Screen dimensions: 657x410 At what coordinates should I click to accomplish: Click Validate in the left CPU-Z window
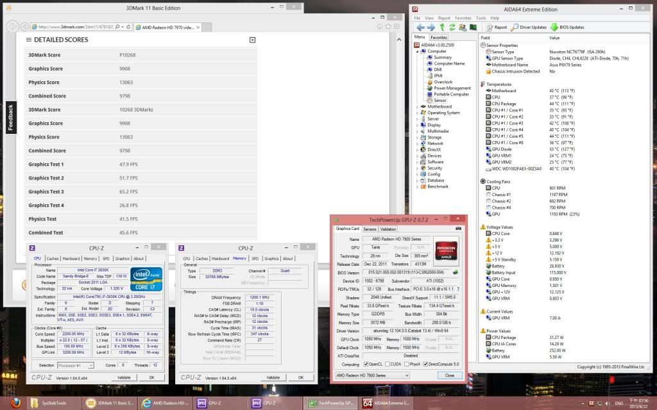(x=124, y=378)
